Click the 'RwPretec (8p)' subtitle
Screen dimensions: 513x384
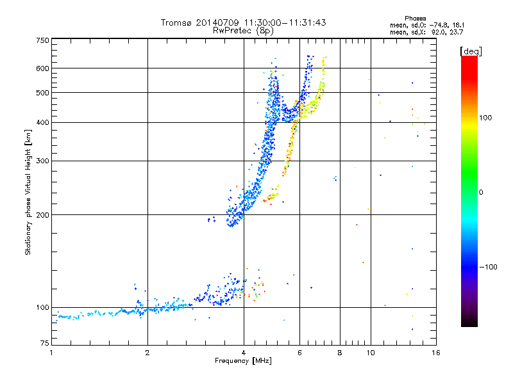click(243, 31)
